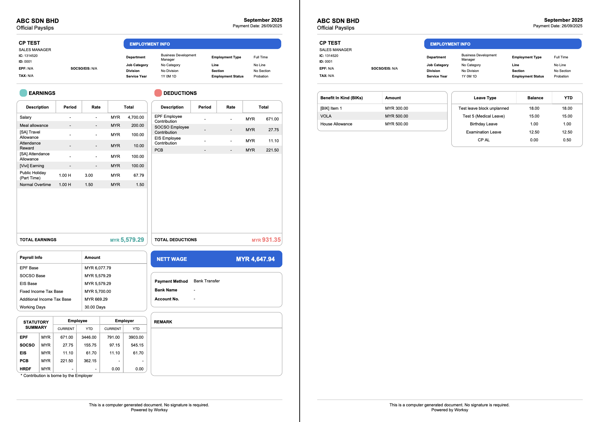Select the VOLA benefit row
Viewport: 599px width, 422px height.
click(382, 116)
